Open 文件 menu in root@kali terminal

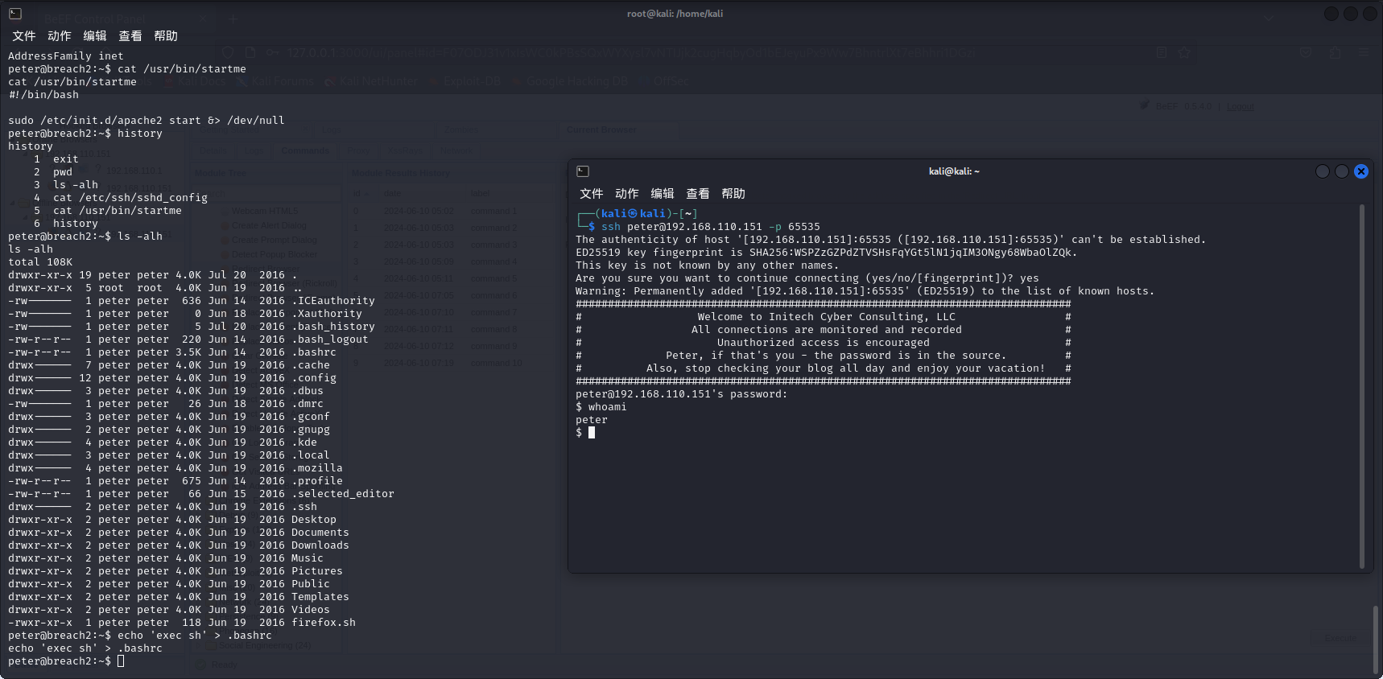click(x=24, y=36)
